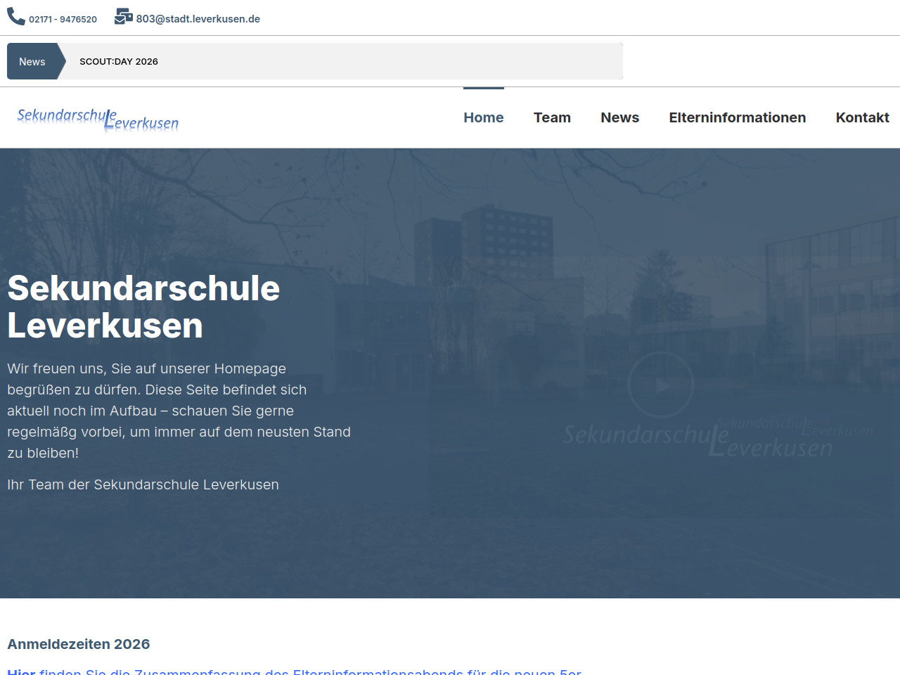Click the phone handset icon
This screenshot has height=675, width=900.
(15, 16)
